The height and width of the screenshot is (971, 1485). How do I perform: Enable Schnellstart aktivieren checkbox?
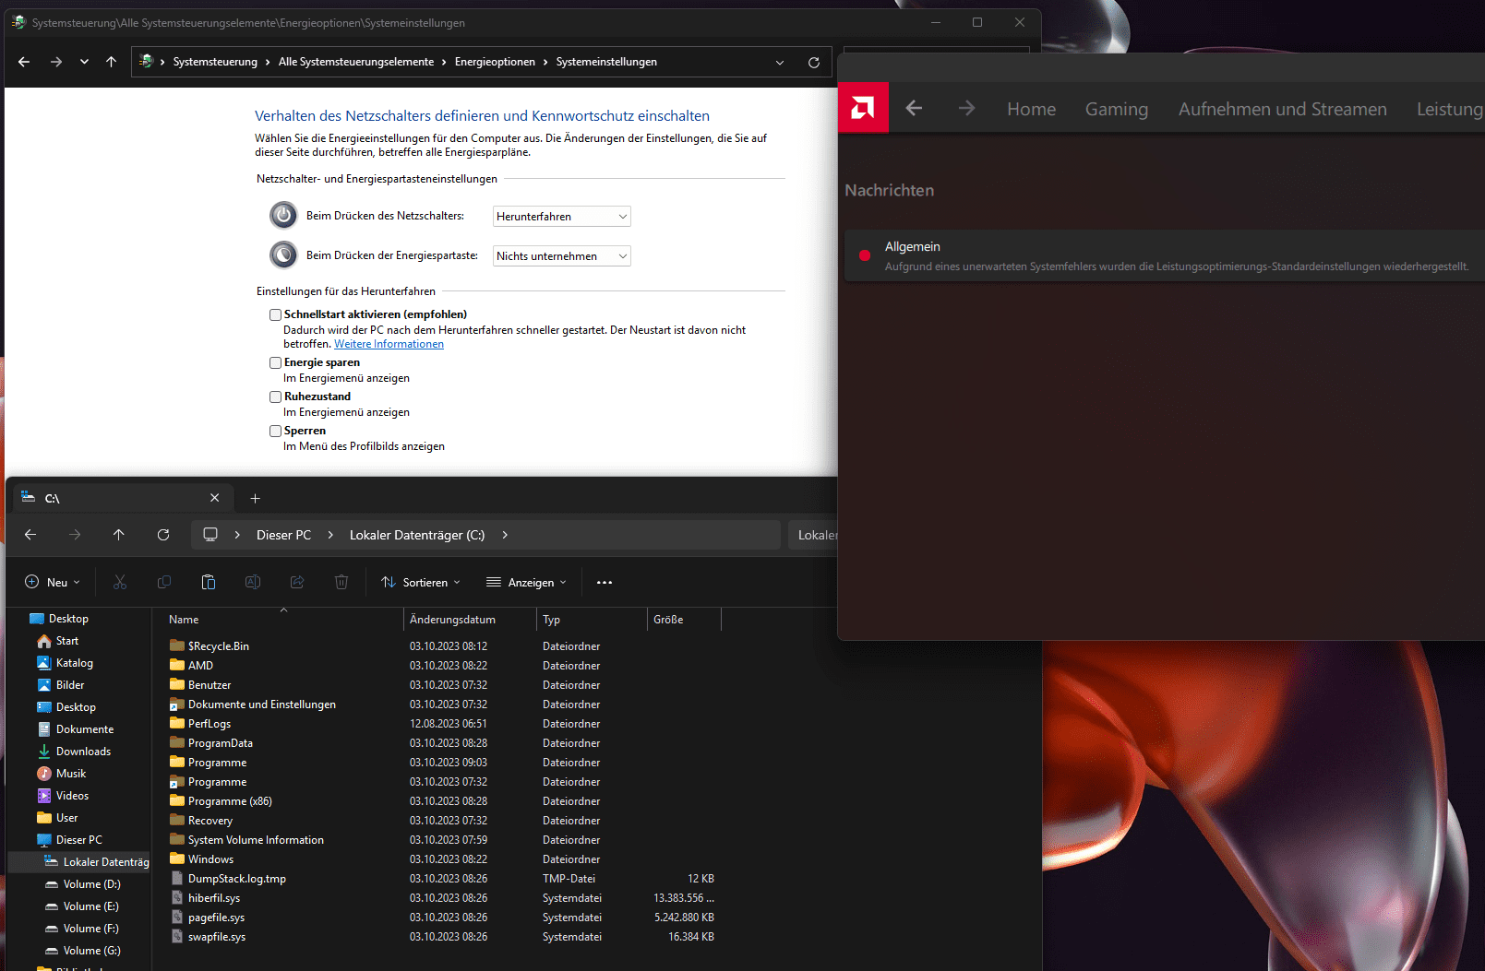(x=275, y=314)
